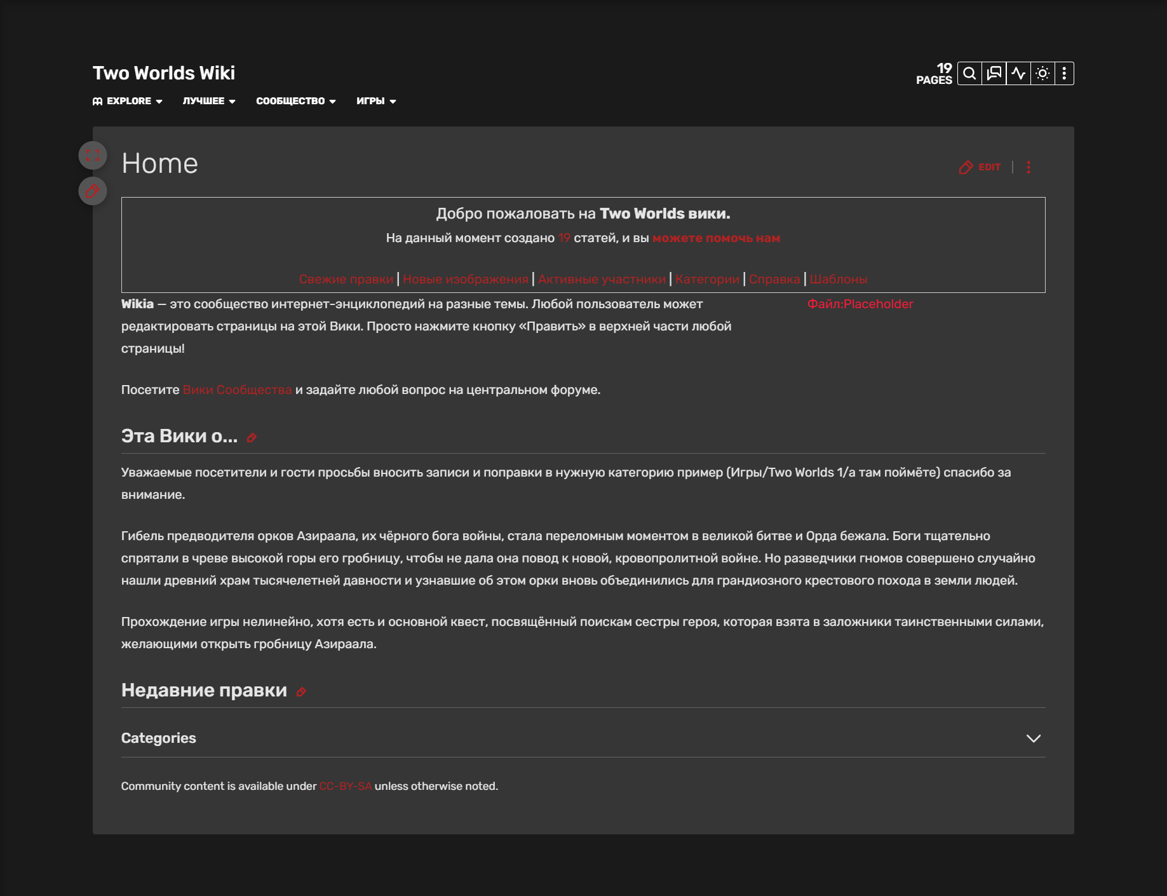
Task: Open the CC-BY-SA license link
Action: pos(346,787)
